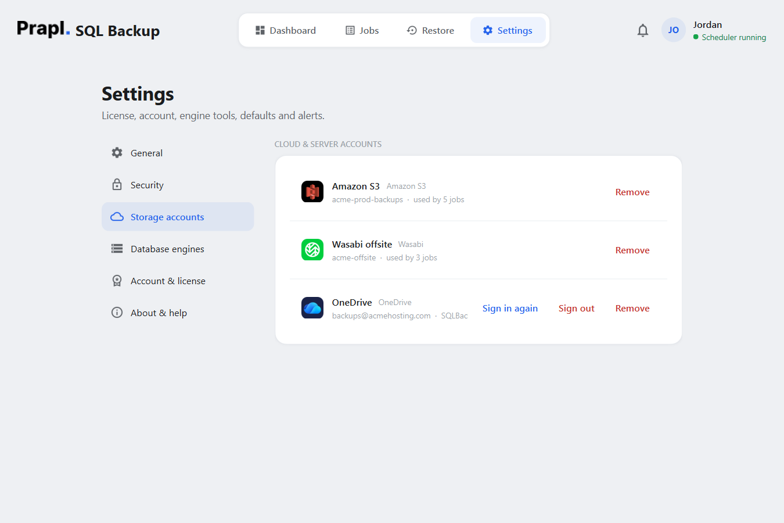This screenshot has width=784, height=523.
Task: Open Database engines section
Action: point(178,249)
